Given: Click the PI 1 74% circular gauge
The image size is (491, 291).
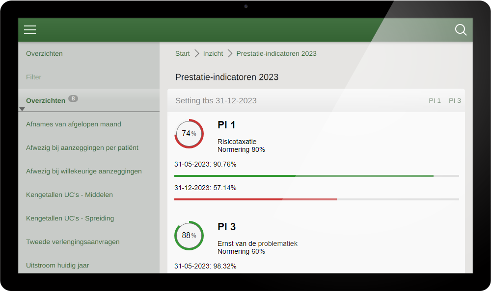Looking at the screenshot, I should [x=189, y=134].
